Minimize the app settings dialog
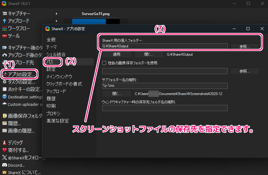Screen dimensions: 268x175 coord(234,29)
